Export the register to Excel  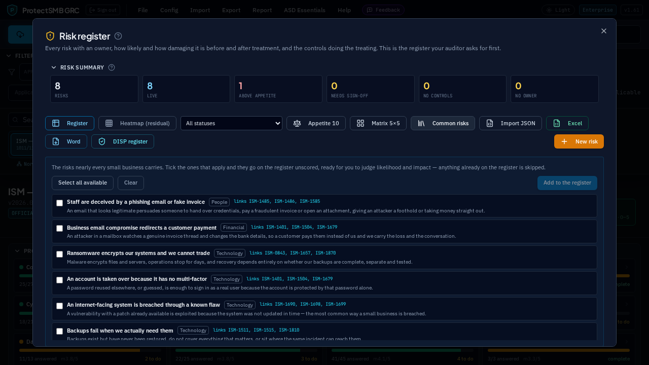567,123
